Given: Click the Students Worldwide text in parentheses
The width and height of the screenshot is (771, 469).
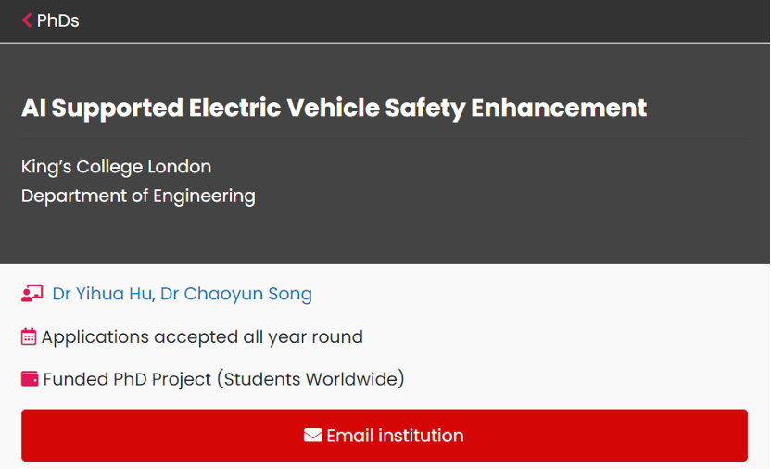Looking at the screenshot, I should (x=310, y=379).
